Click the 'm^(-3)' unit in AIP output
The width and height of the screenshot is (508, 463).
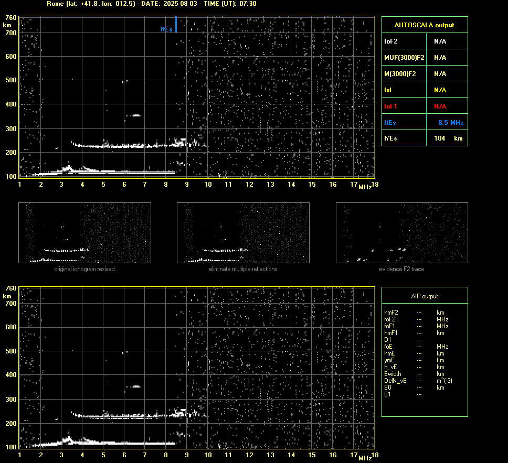coord(444,381)
